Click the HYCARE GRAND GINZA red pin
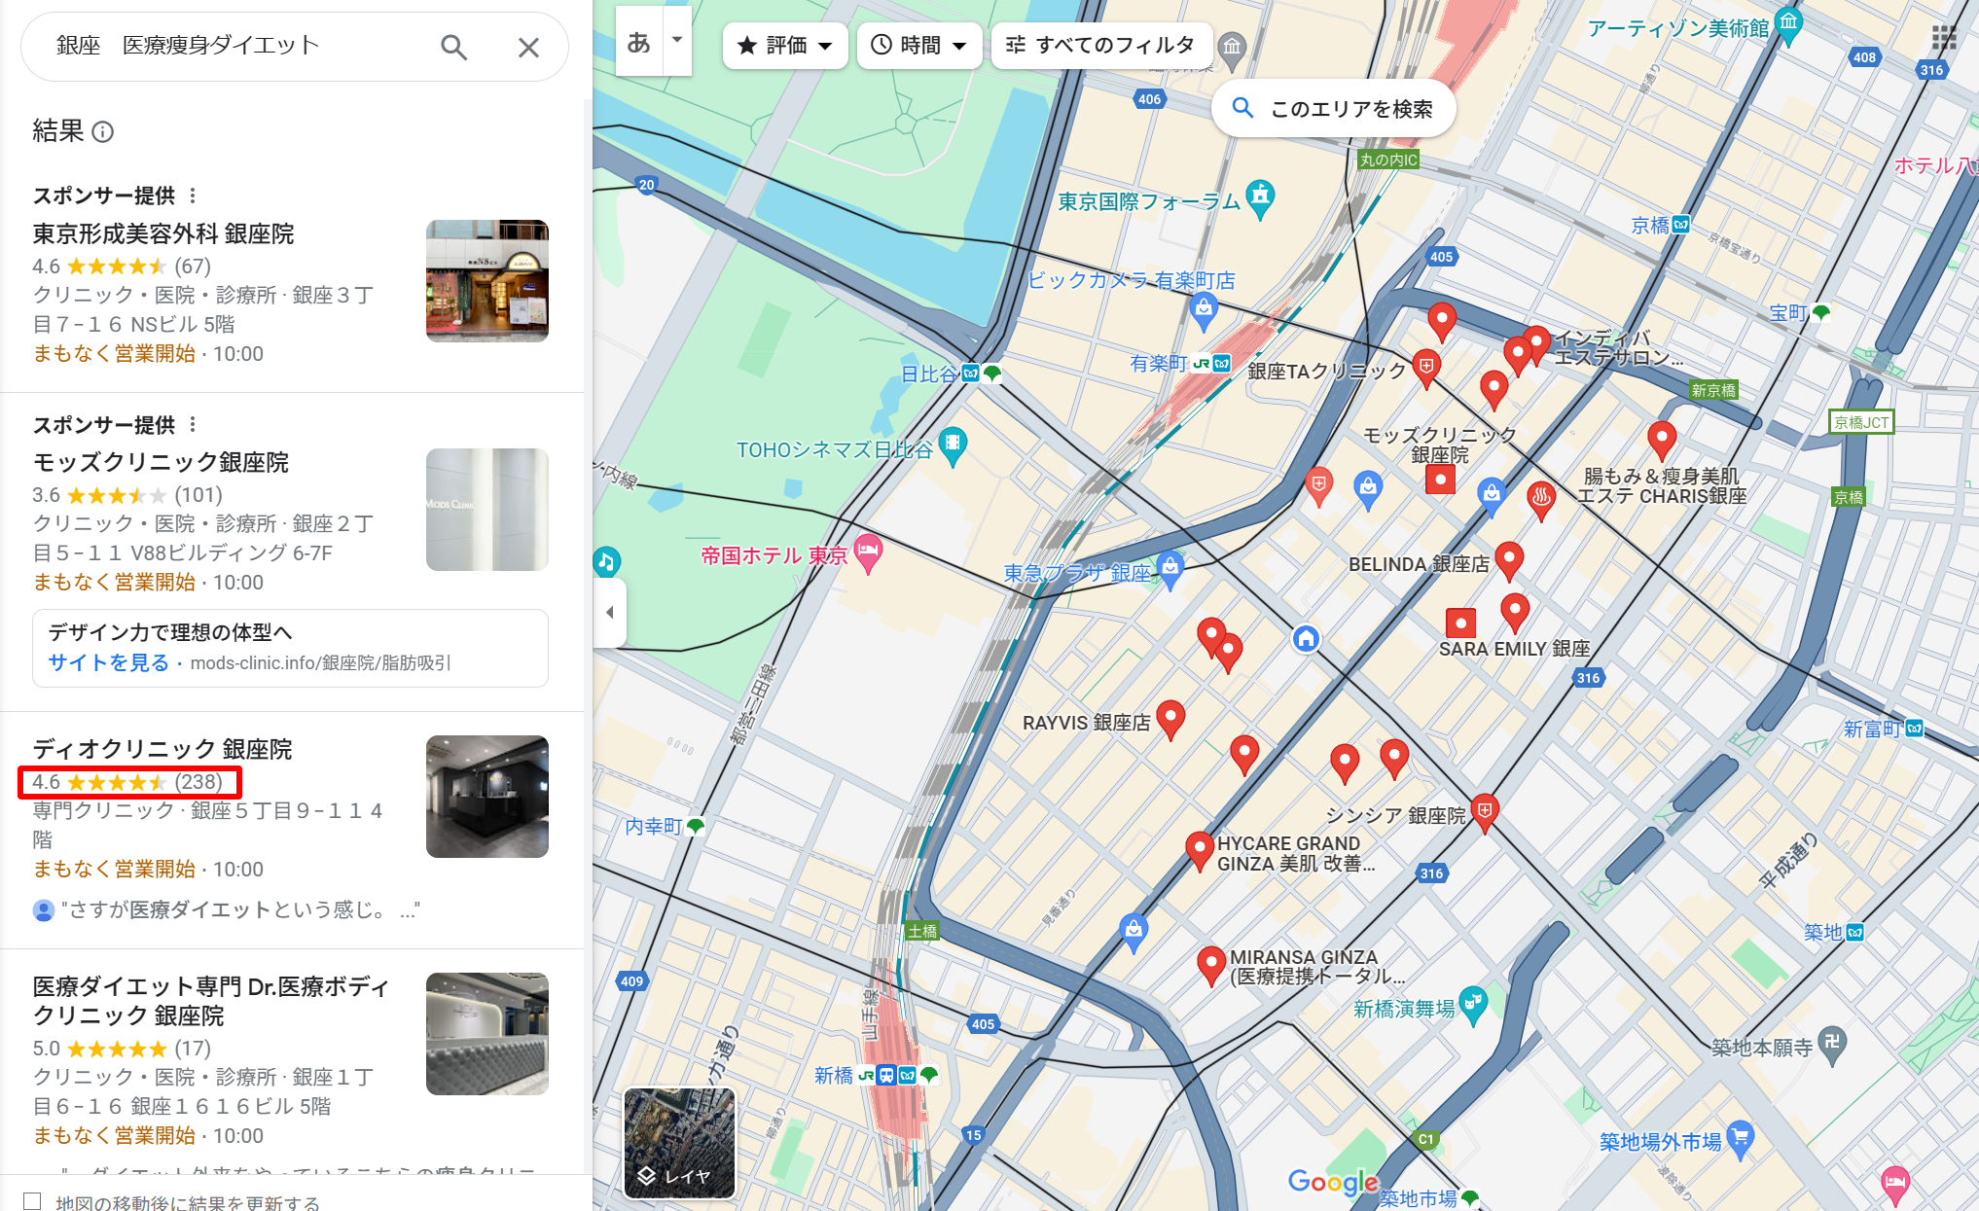 [1200, 850]
